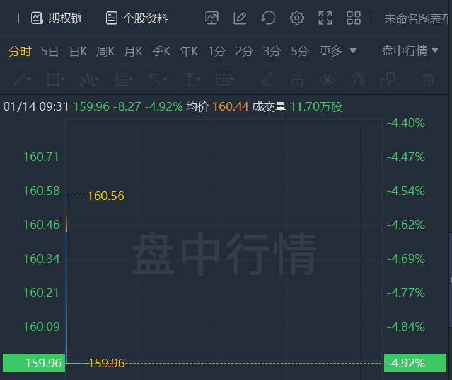This screenshot has width=452, height=380.
Task: Select the 分时 intraday tab
Action: (20, 51)
